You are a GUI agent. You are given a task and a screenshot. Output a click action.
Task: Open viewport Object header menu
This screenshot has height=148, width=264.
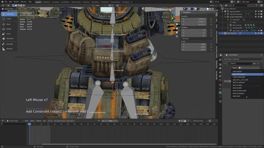pos(37,9)
